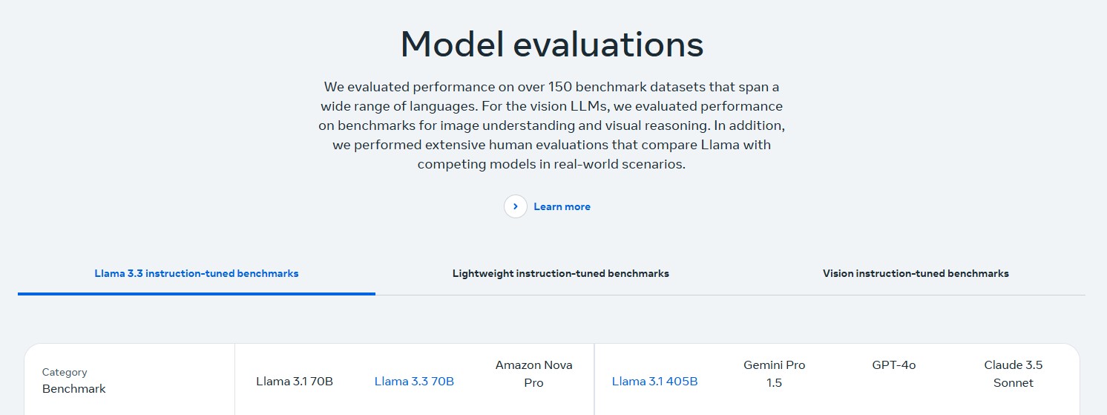Click the Amazon Nova Pro column header

[x=533, y=374]
